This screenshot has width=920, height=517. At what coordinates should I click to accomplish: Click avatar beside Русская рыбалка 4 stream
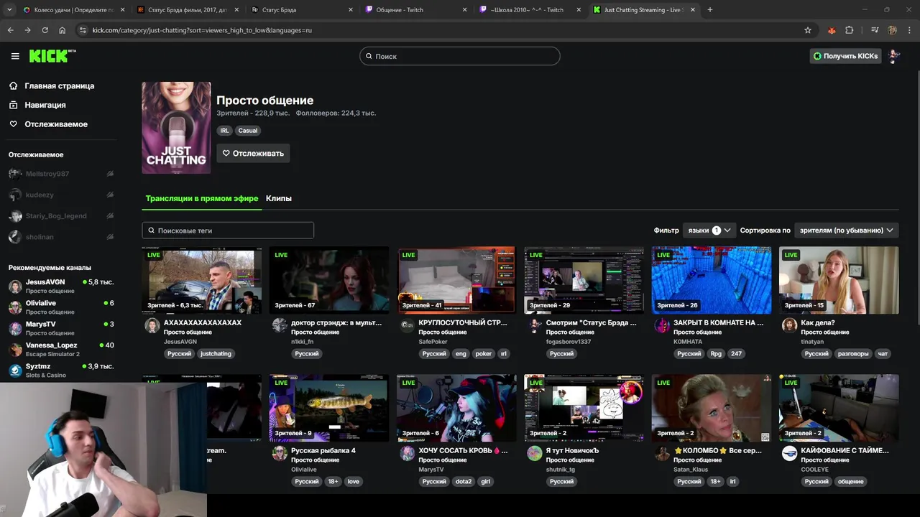coord(280,453)
